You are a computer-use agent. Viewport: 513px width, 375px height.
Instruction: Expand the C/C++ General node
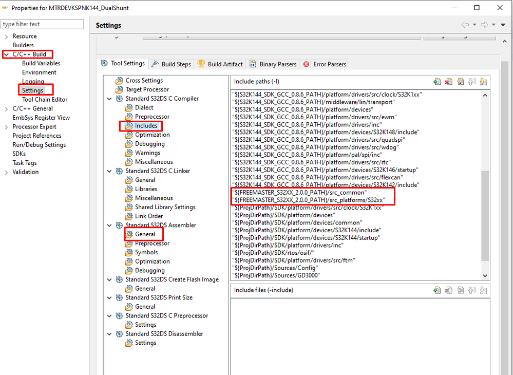[x=6, y=109]
